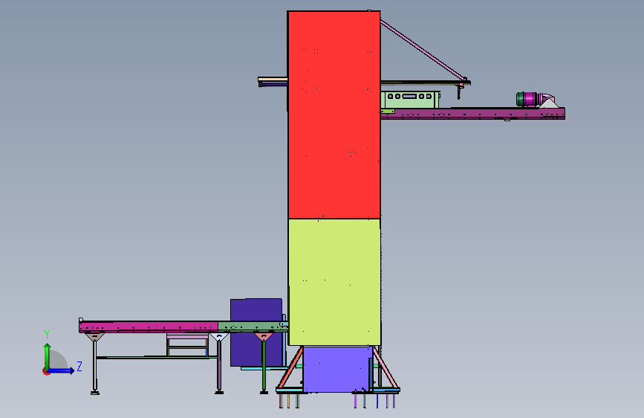644x418 pixels.
Task: Pick the pink diagonal brace rod
Action: [423, 50]
